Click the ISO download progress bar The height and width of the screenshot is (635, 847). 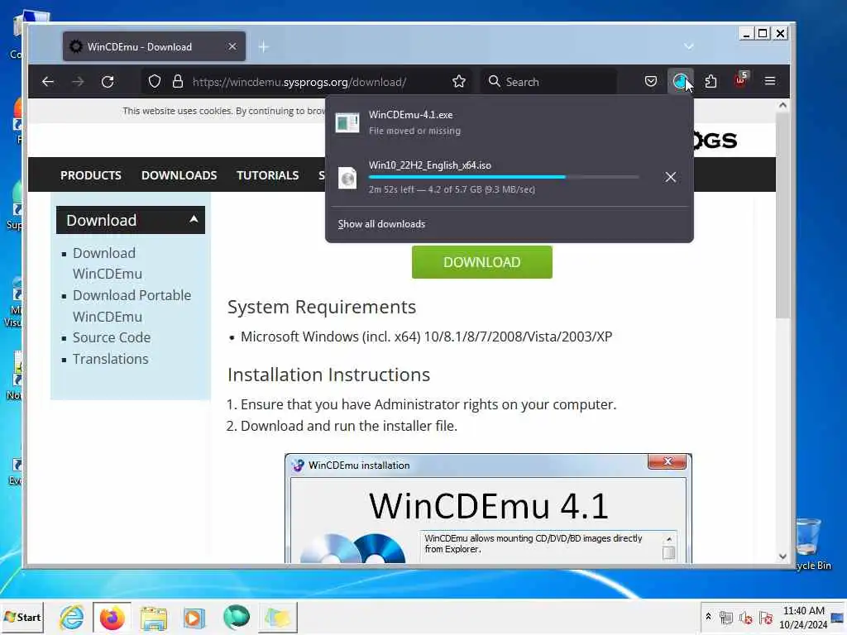point(504,177)
